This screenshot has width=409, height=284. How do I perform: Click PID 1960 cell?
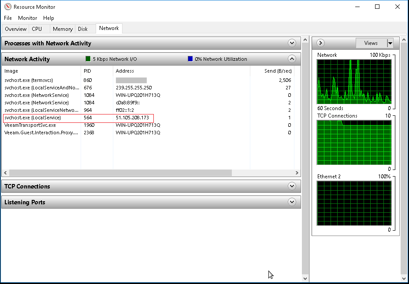[89, 125]
